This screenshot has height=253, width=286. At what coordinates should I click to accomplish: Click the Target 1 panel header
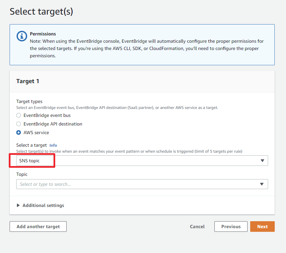pyautogui.click(x=28, y=81)
